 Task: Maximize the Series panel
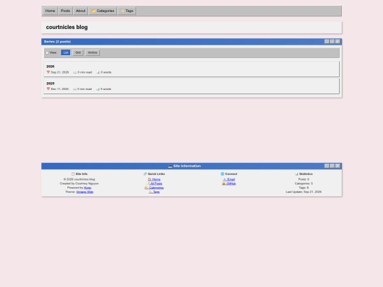332,42
